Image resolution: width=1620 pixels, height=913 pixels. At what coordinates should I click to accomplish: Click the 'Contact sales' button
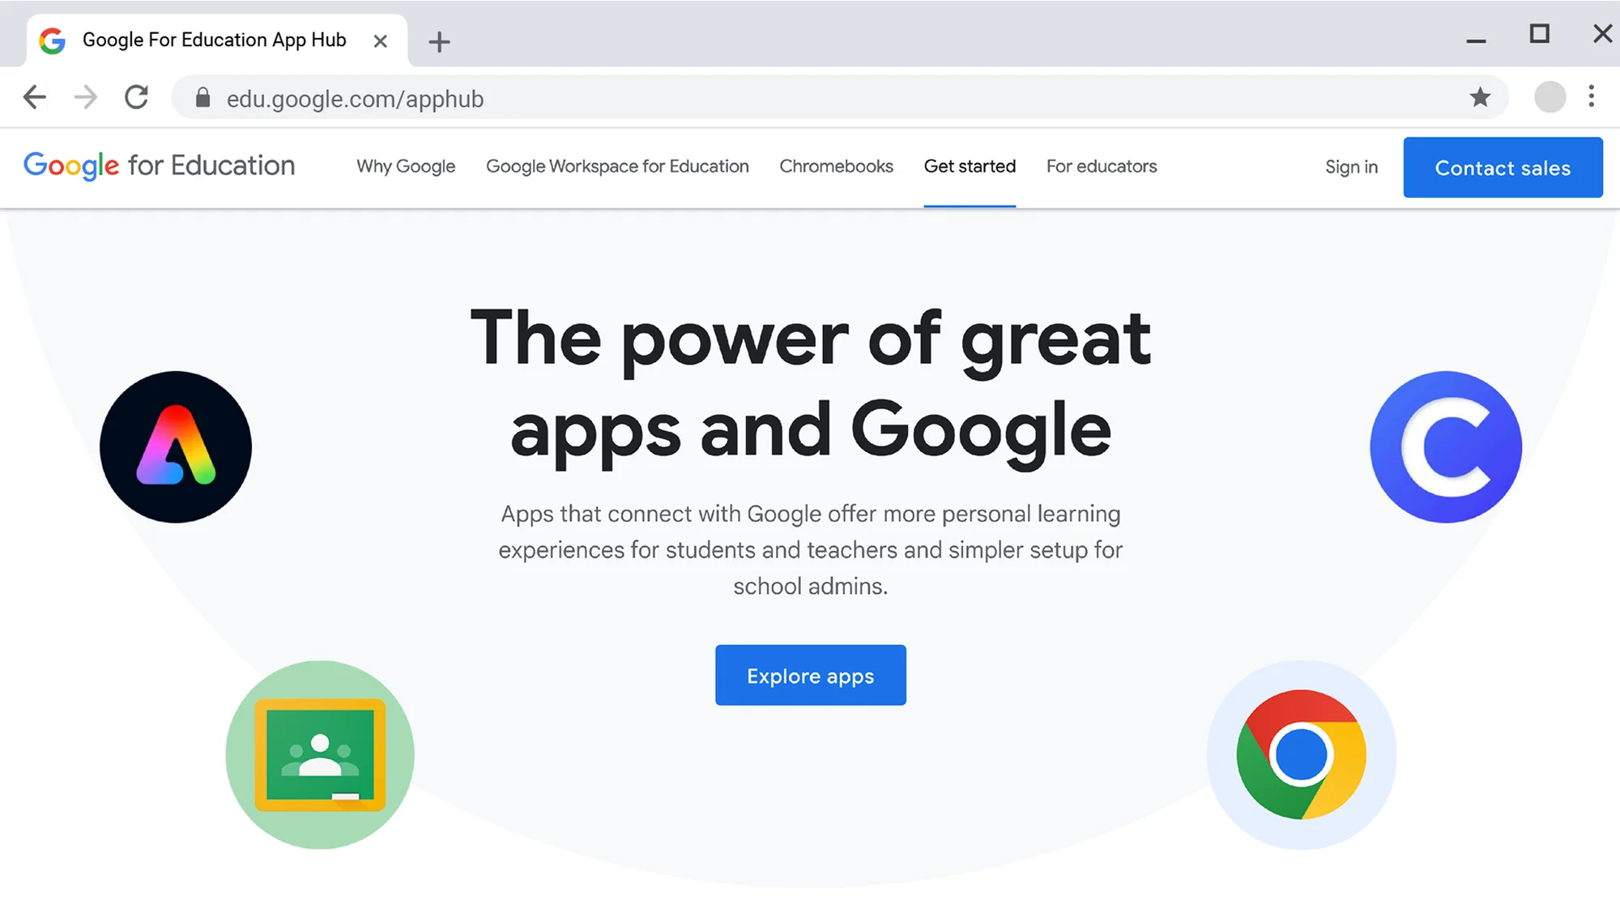click(1503, 167)
